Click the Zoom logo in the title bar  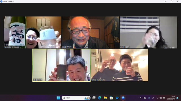1,1
